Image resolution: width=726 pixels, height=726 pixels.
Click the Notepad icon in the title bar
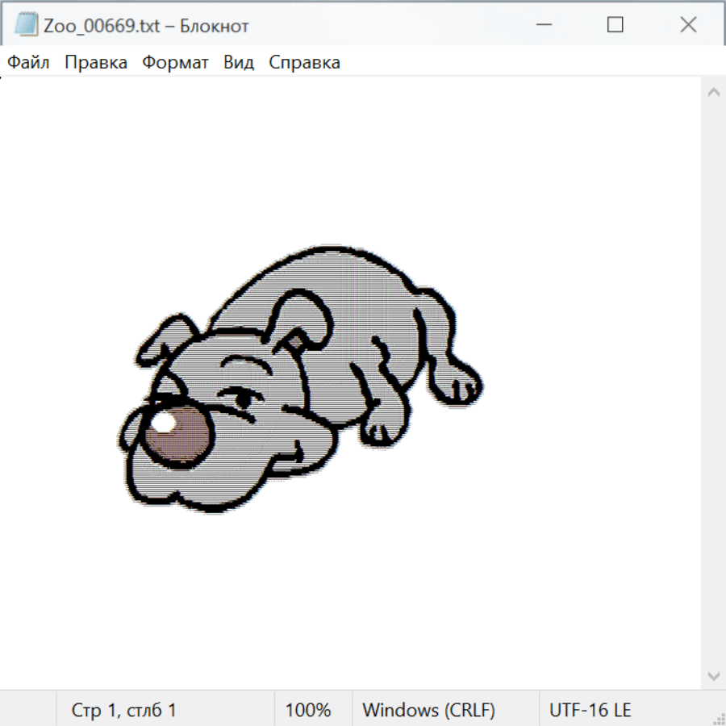tap(26, 25)
